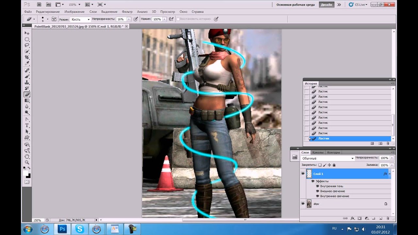
Task: Select the Crop tool
Action: (x=27, y=57)
